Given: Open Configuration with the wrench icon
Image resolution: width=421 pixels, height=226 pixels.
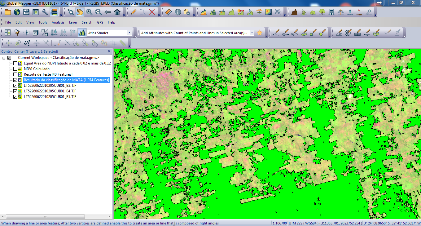Looking at the screenshot, I should 45,12.
